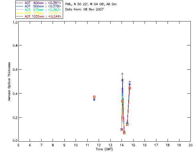Click the x-axis tick label 18

(168, 145)
